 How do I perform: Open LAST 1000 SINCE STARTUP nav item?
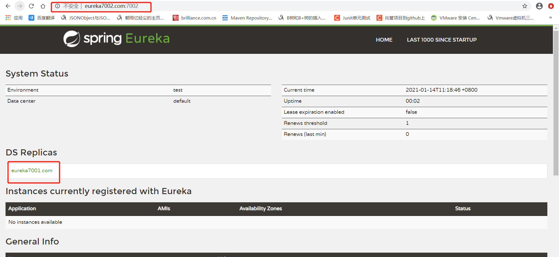point(442,40)
